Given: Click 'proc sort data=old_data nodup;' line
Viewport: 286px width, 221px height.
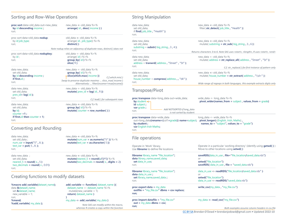Looking at the screenshot, I should (30, 38).
